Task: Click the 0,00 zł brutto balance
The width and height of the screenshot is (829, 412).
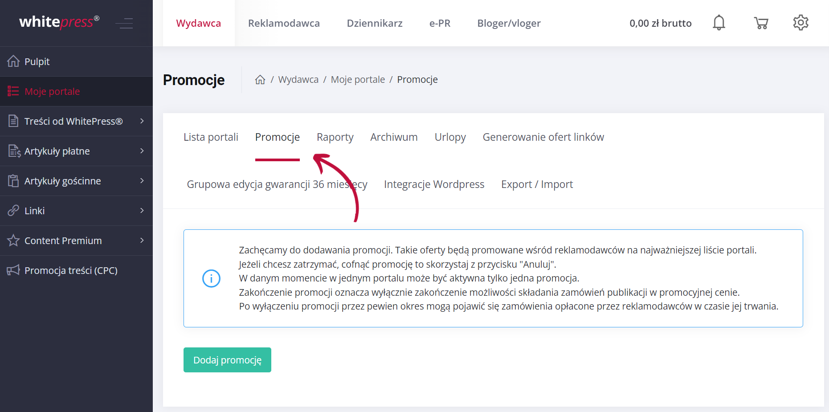Action: [660, 23]
